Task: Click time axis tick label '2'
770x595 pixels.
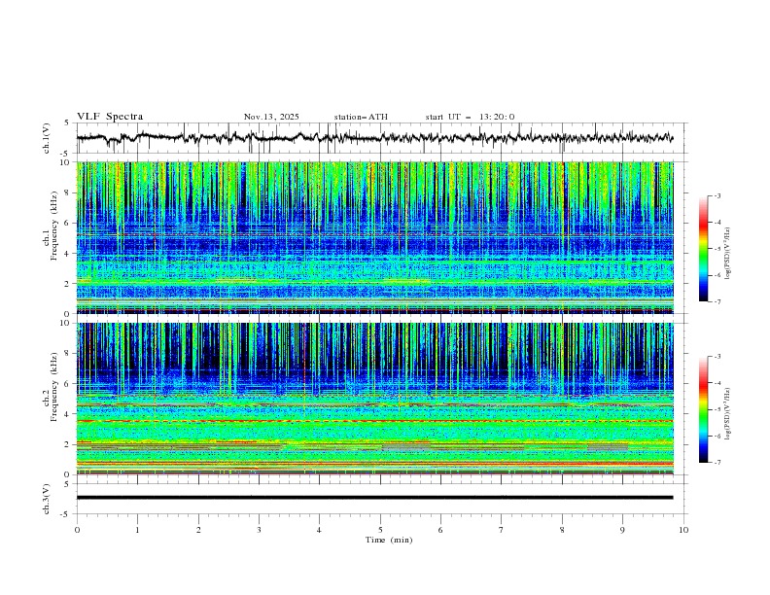Action: 198,530
